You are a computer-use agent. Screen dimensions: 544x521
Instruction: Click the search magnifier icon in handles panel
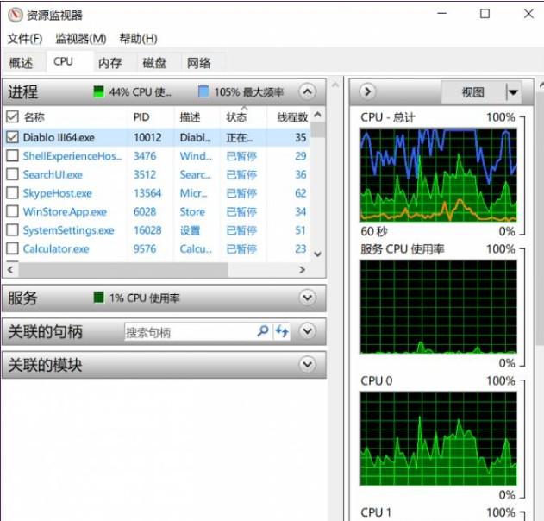[263, 331]
